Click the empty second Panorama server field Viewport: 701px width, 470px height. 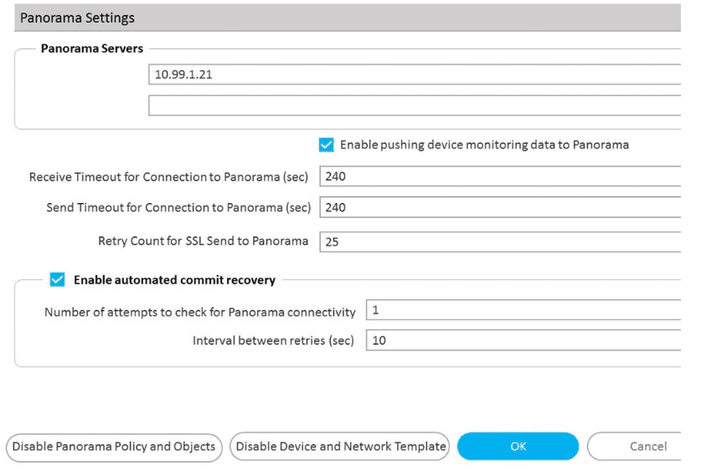[x=415, y=105]
